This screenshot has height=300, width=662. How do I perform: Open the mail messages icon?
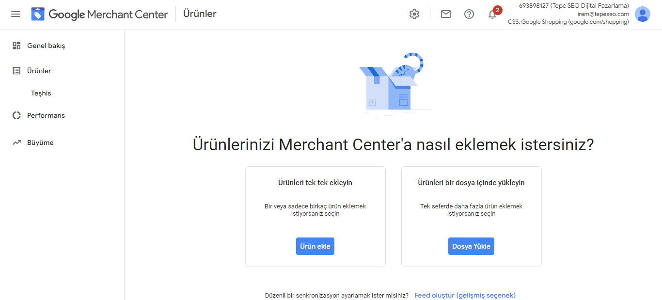[x=446, y=14]
